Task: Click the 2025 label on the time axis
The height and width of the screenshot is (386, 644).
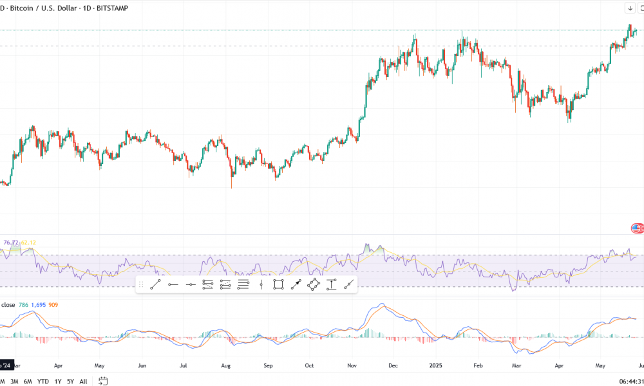Action: [x=435, y=365]
